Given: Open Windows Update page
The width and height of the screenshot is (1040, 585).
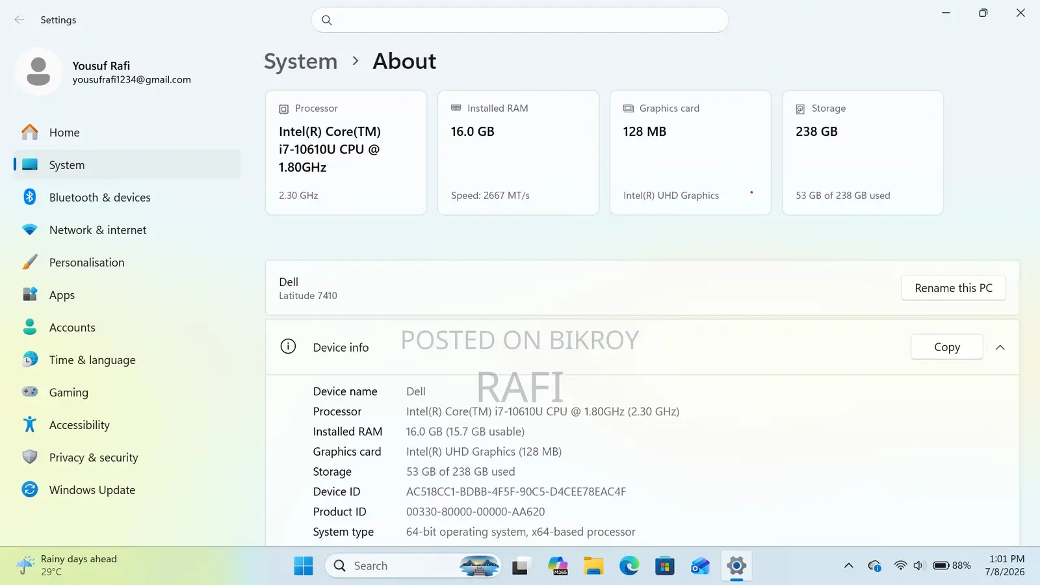Looking at the screenshot, I should [x=127, y=489].
